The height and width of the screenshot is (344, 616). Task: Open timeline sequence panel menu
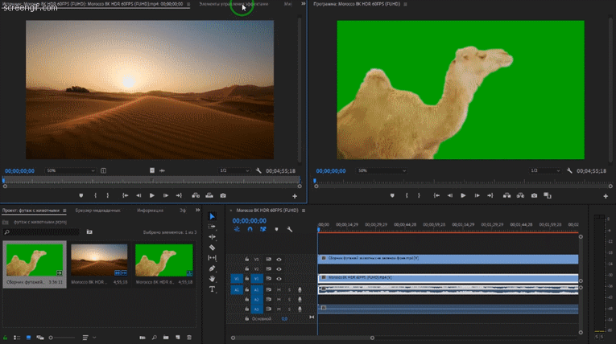tap(304, 211)
